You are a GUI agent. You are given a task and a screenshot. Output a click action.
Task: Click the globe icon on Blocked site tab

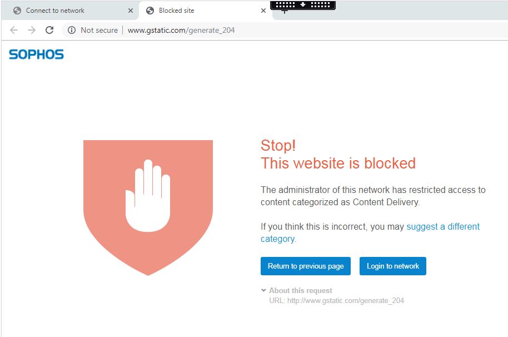150,11
